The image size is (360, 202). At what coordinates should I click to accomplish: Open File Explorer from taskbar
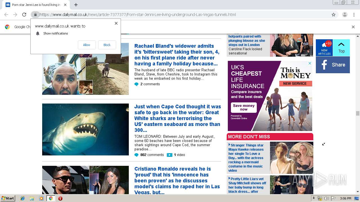click(32, 198)
